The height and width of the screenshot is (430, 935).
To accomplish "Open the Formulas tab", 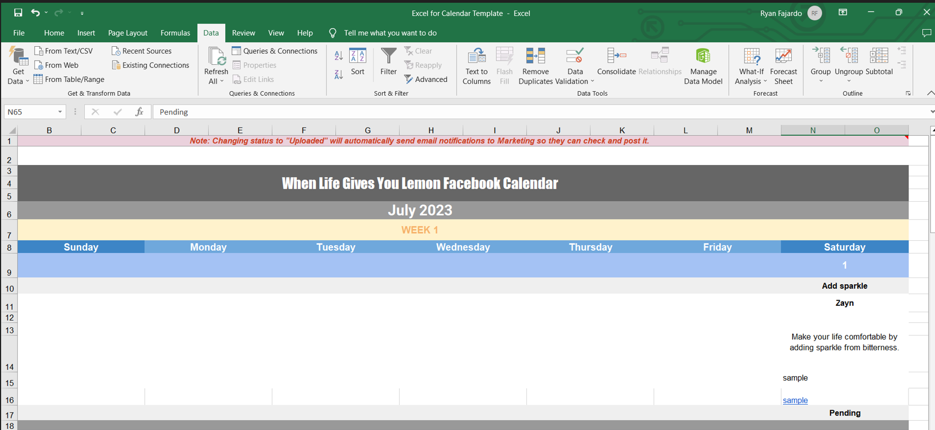I will click(x=175, y=33).
